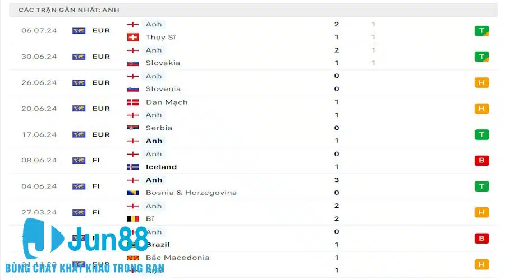Screen dimensions: 505x280
Task: Click the EUR competition icon on 17.06.24
Action: point(79,134)
